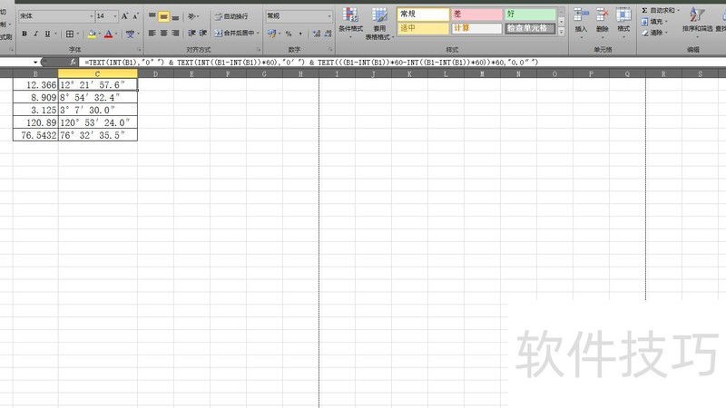The height and width of the screenshot is (408, 726).
Task: Click the borders icon
Action: [70, 34]
